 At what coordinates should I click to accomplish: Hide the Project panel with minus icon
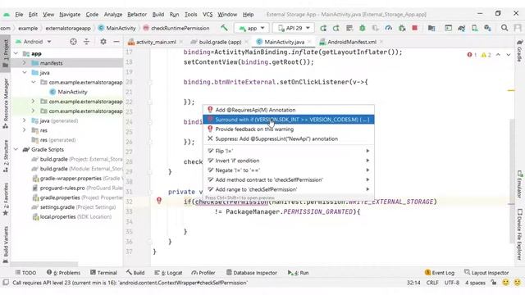click(116, 42)
